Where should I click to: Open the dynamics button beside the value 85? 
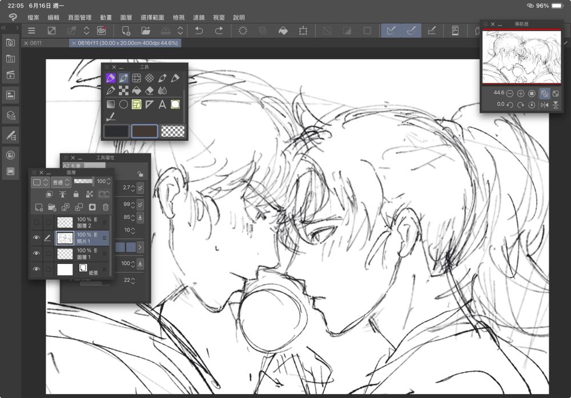[140, 217]
